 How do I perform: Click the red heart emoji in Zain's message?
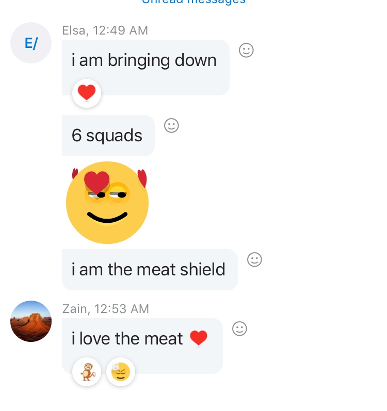[199, 338]
